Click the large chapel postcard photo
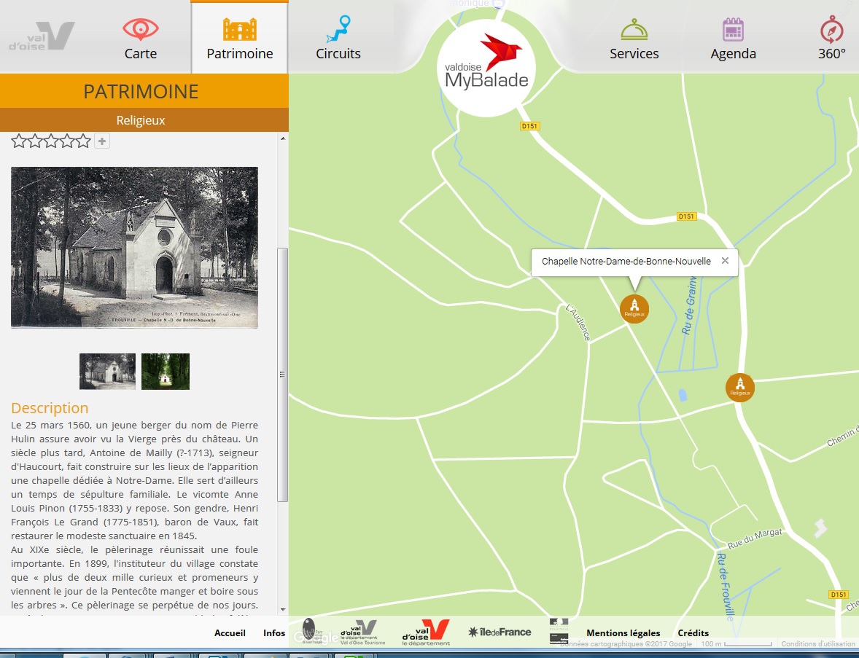Screen dimensions: 859x658 (x=134, y=248)
